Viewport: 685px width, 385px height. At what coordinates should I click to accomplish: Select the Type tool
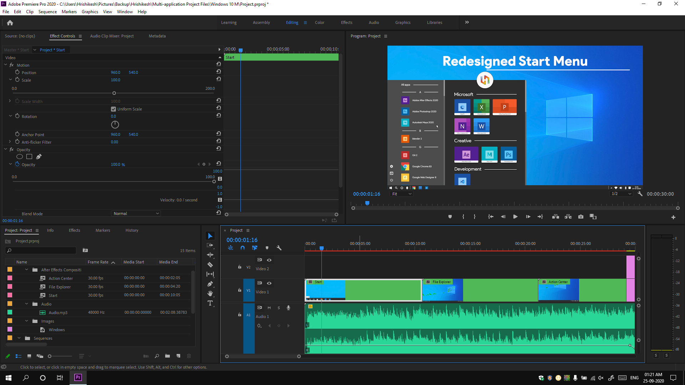[210, 303]
